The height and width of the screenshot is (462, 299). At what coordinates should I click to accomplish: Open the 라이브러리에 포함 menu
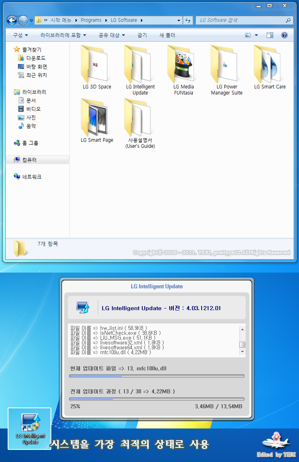coord(63,35)
